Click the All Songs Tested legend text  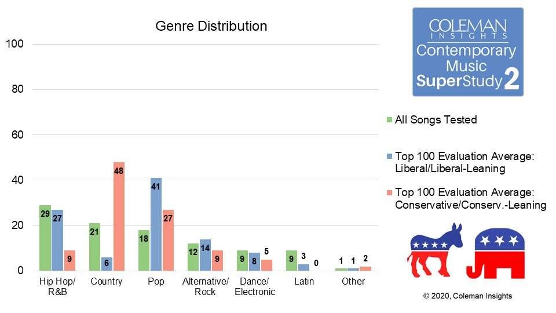pos(436,120)
